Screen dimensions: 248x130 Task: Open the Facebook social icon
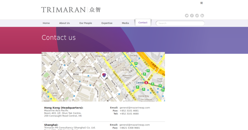click(192, 16)
